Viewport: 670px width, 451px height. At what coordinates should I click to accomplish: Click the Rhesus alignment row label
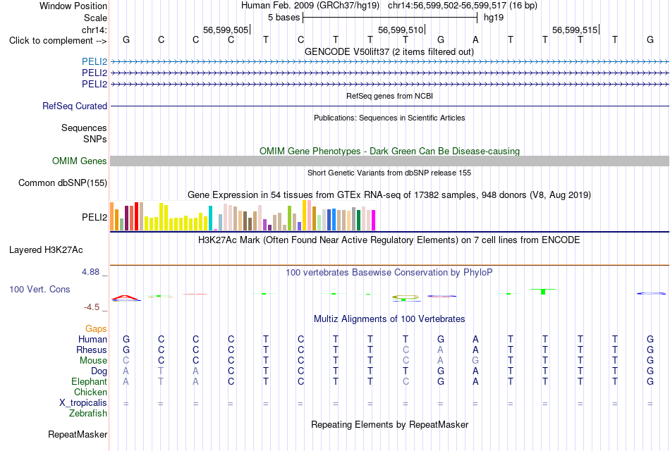pos(92,350)
